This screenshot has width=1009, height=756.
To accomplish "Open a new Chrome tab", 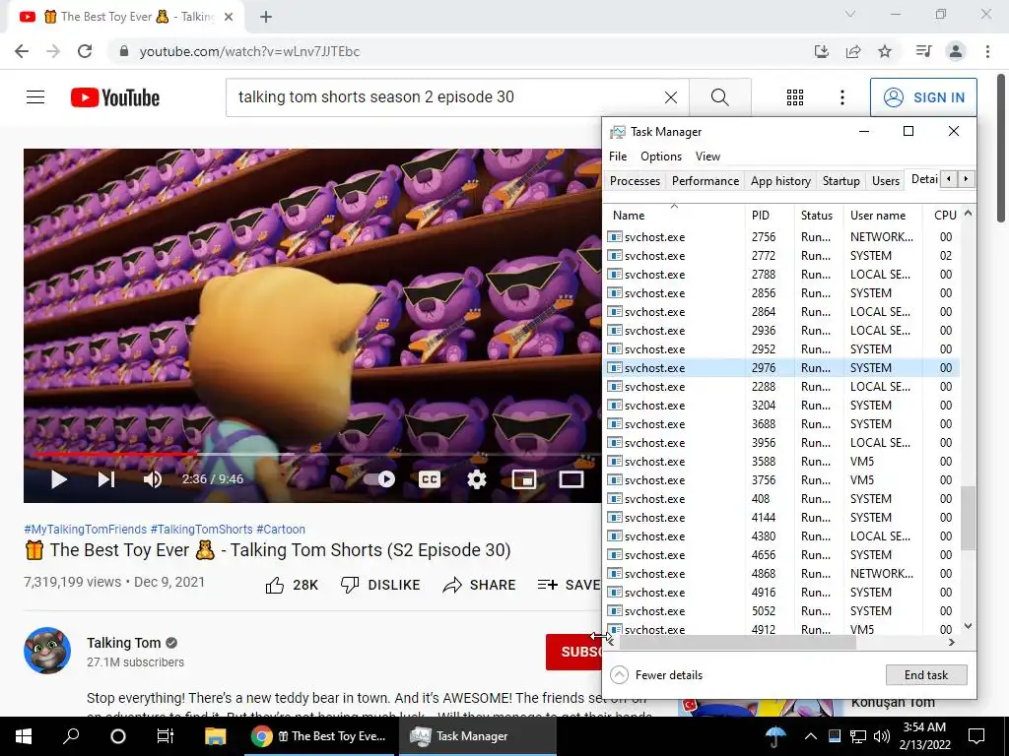I will click(x=266, y=17).
